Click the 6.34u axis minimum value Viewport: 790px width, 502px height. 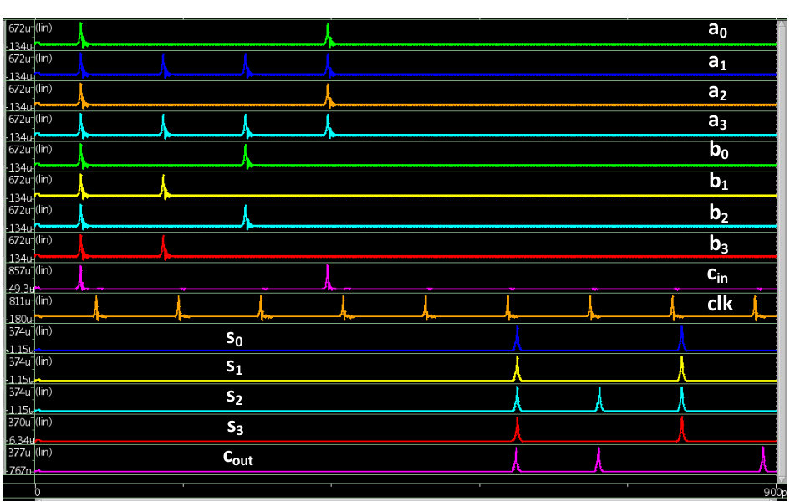pos(20,441)
